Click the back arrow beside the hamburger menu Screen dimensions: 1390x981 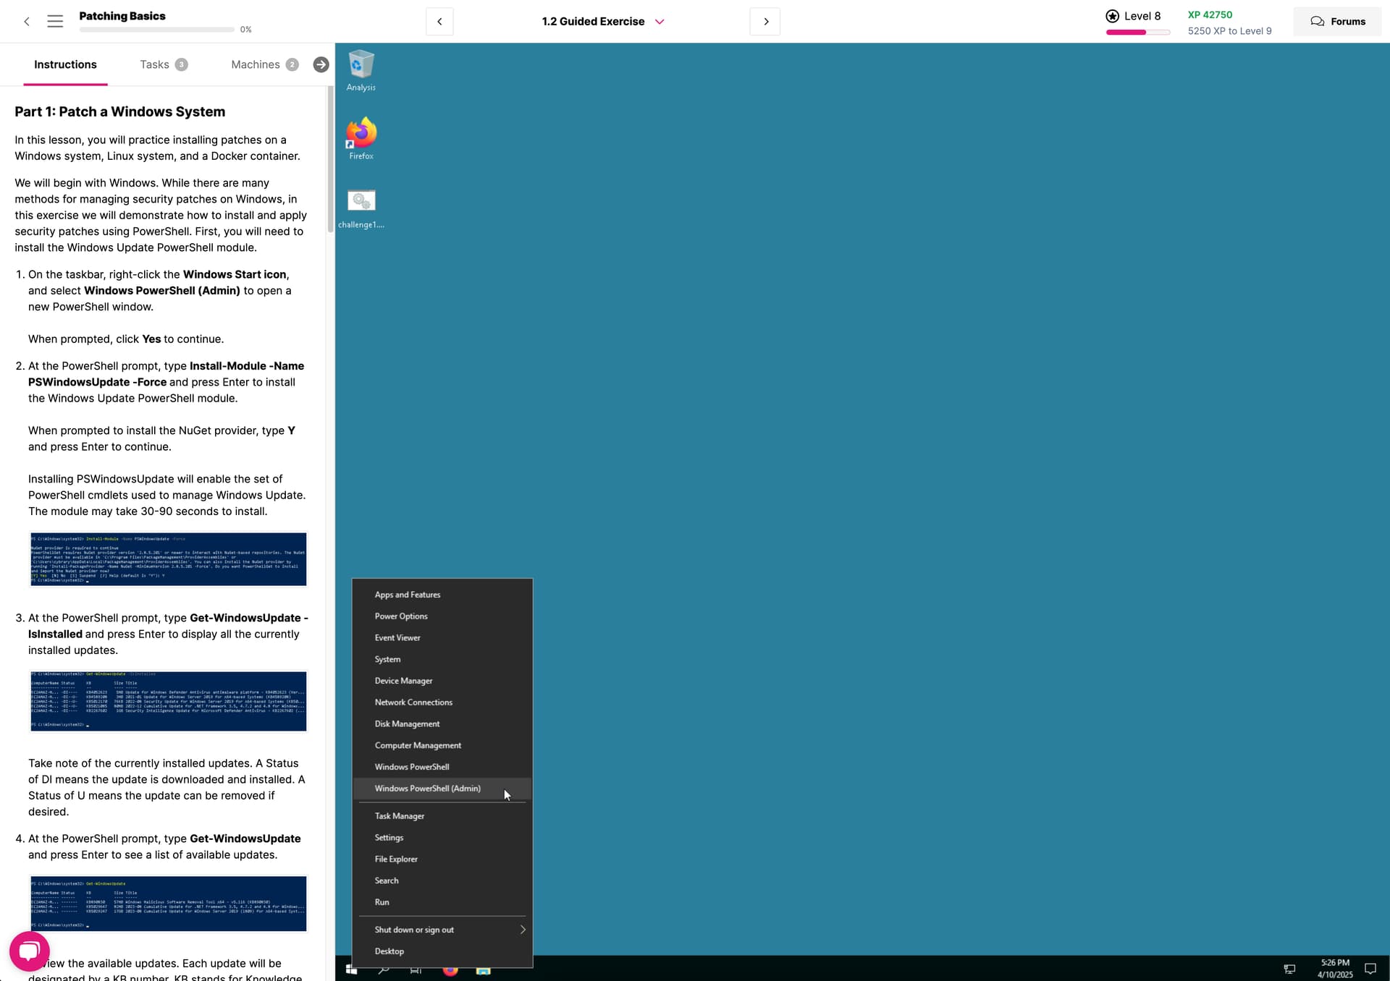click(27, 22)
